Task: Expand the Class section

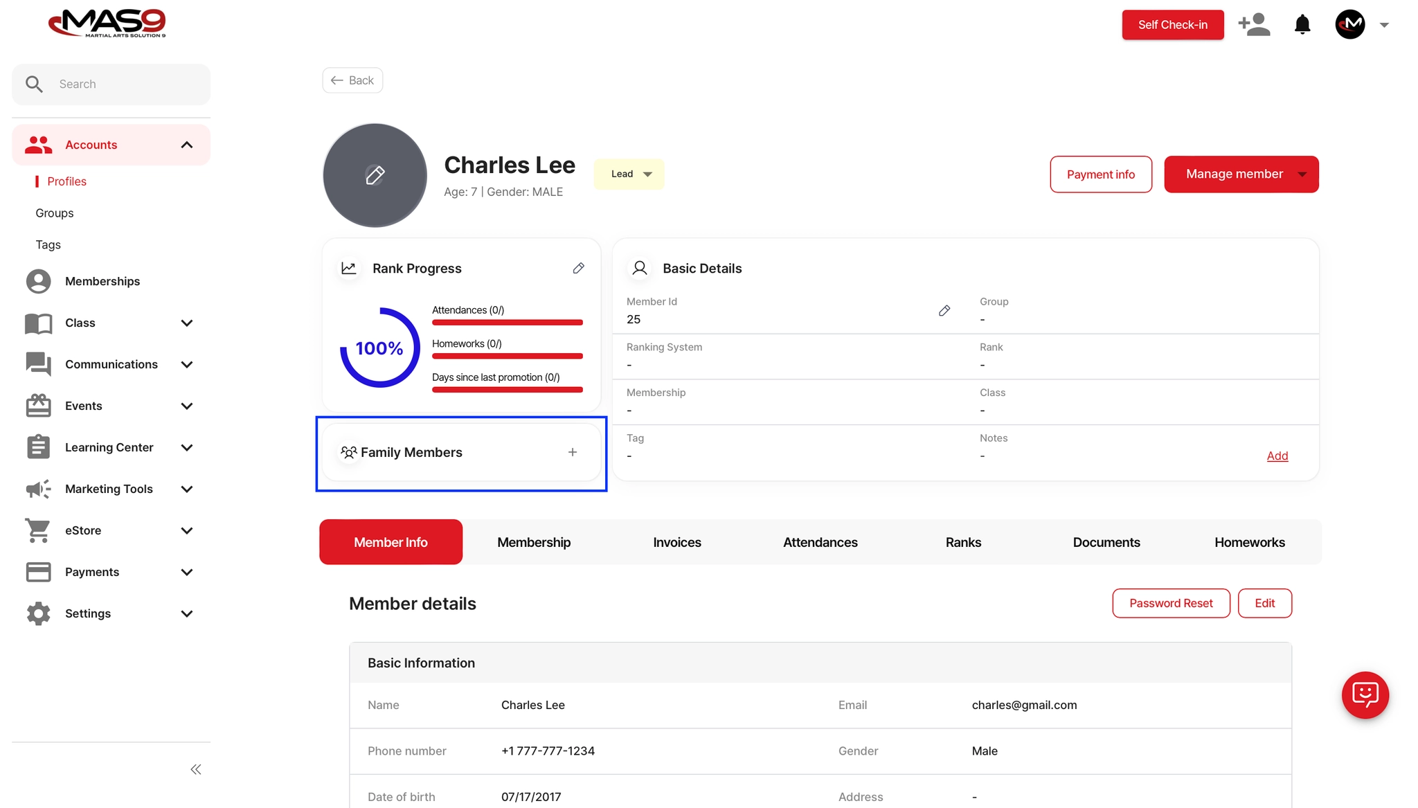Action: point(186,323)
